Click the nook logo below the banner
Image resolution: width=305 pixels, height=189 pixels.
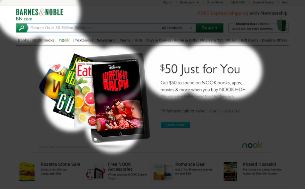coord(252,145)
